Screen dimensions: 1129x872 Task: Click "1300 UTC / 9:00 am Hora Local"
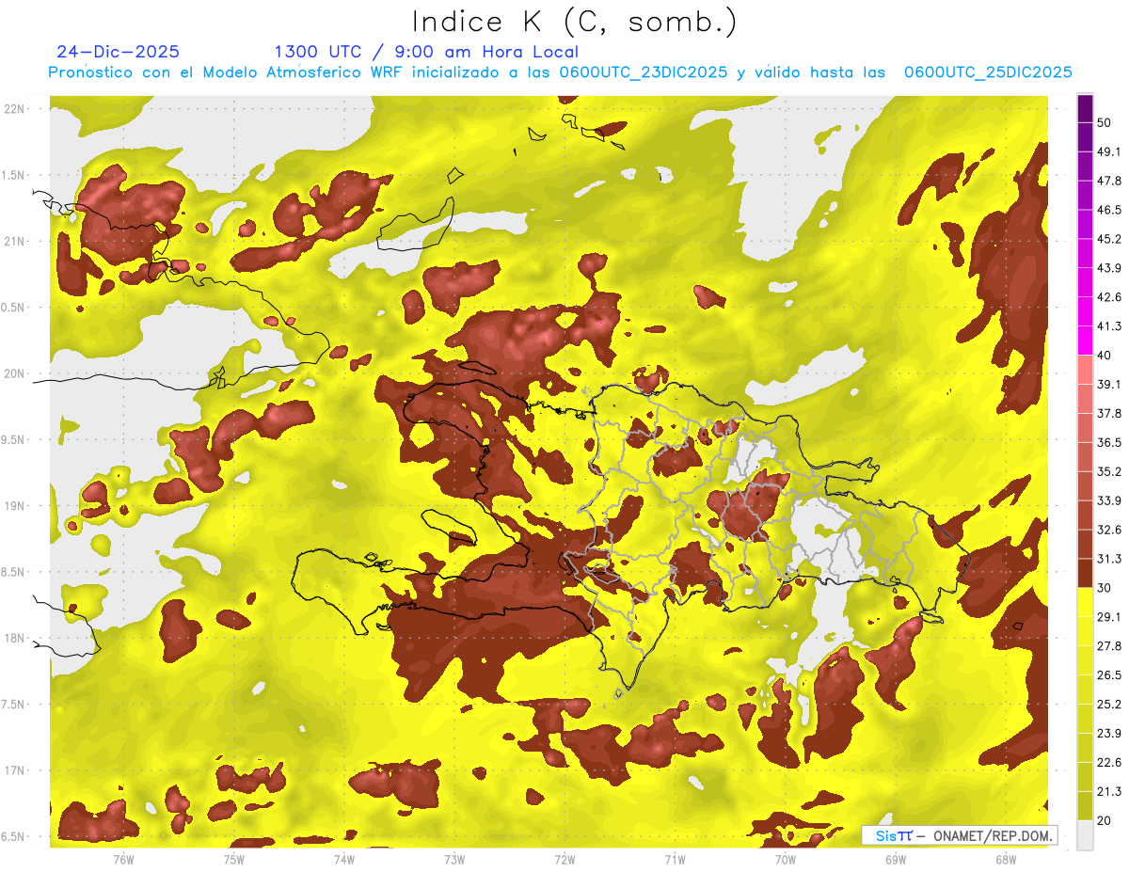[426, 52]
